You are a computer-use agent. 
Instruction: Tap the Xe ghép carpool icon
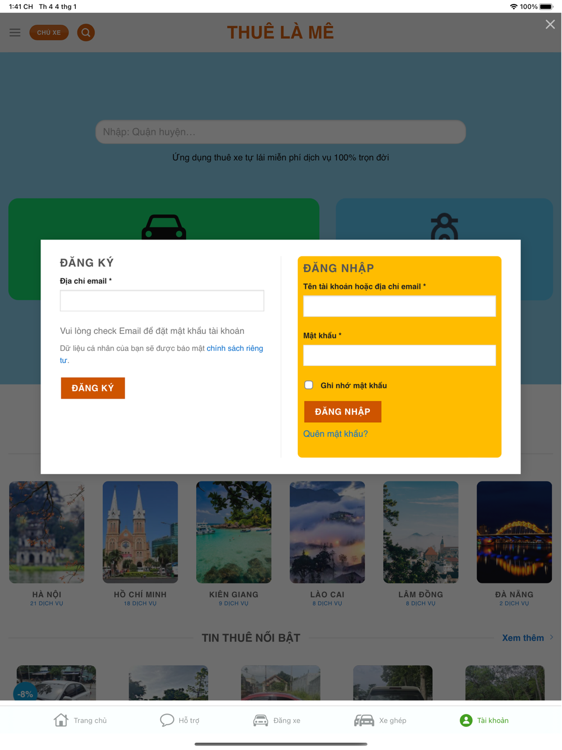(x=364, y=720)
